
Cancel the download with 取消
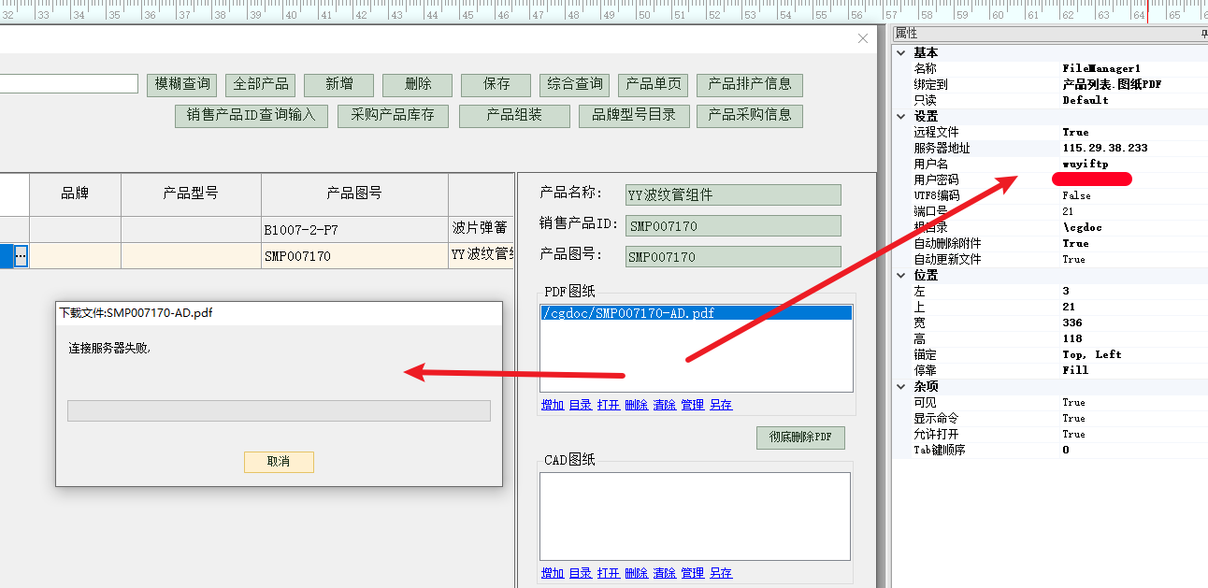[279, 462]
